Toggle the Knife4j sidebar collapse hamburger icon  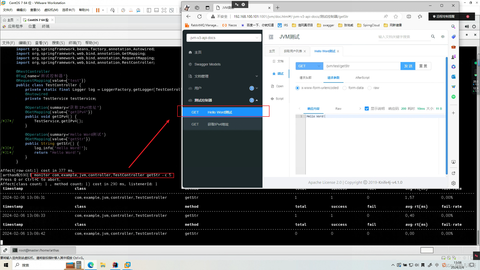point(271,37)
